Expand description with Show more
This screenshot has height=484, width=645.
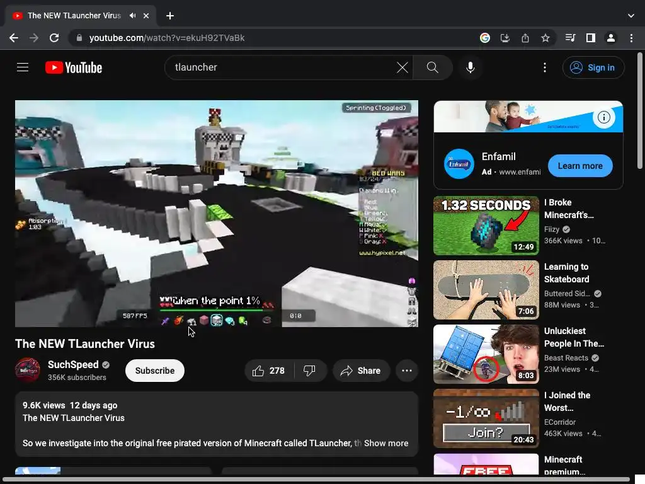(x=386, y=443)
